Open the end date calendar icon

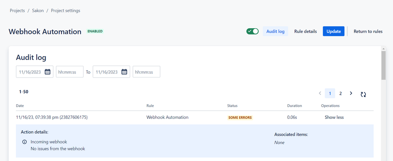[x=124, y=72]
